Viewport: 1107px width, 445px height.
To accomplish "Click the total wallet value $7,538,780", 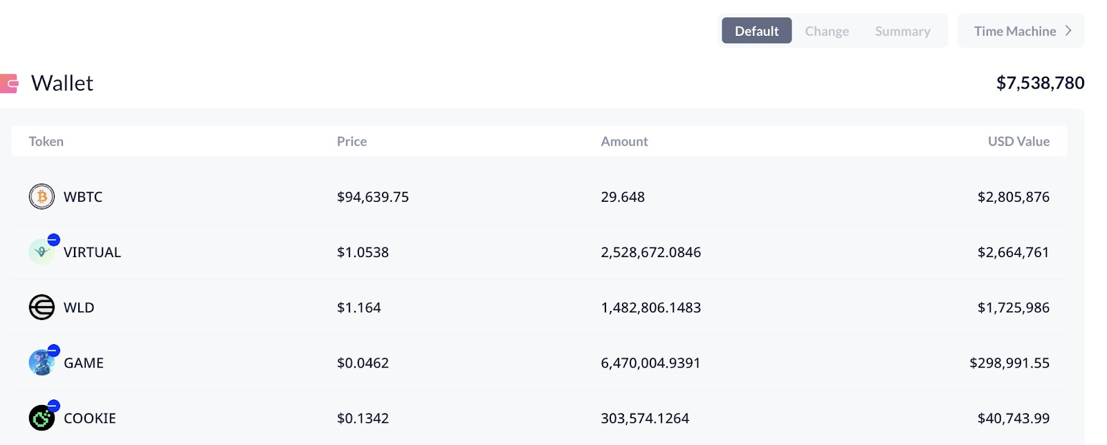I will [1040, 84].
